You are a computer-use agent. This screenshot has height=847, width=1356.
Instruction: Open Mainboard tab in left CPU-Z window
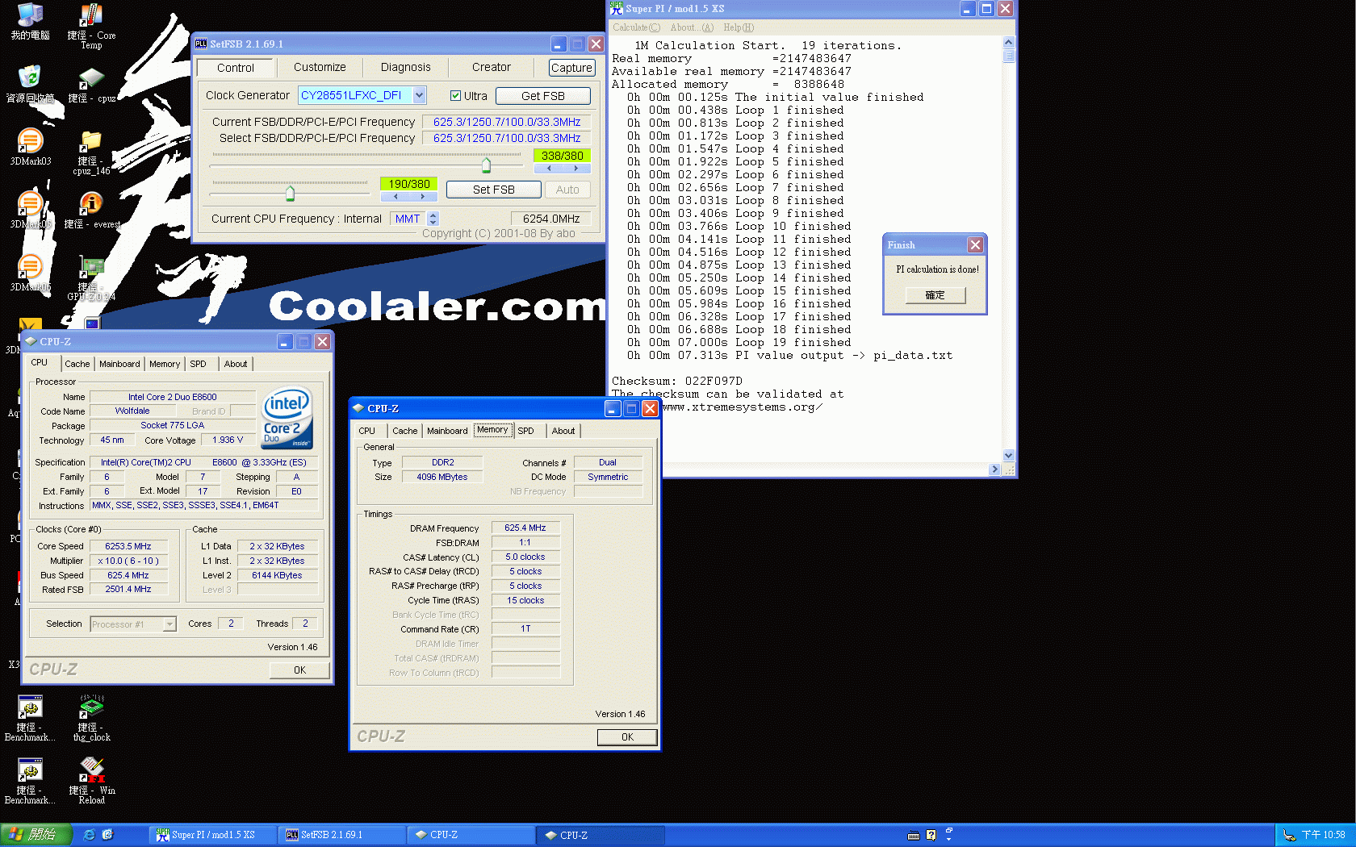(x=119, y=364)
